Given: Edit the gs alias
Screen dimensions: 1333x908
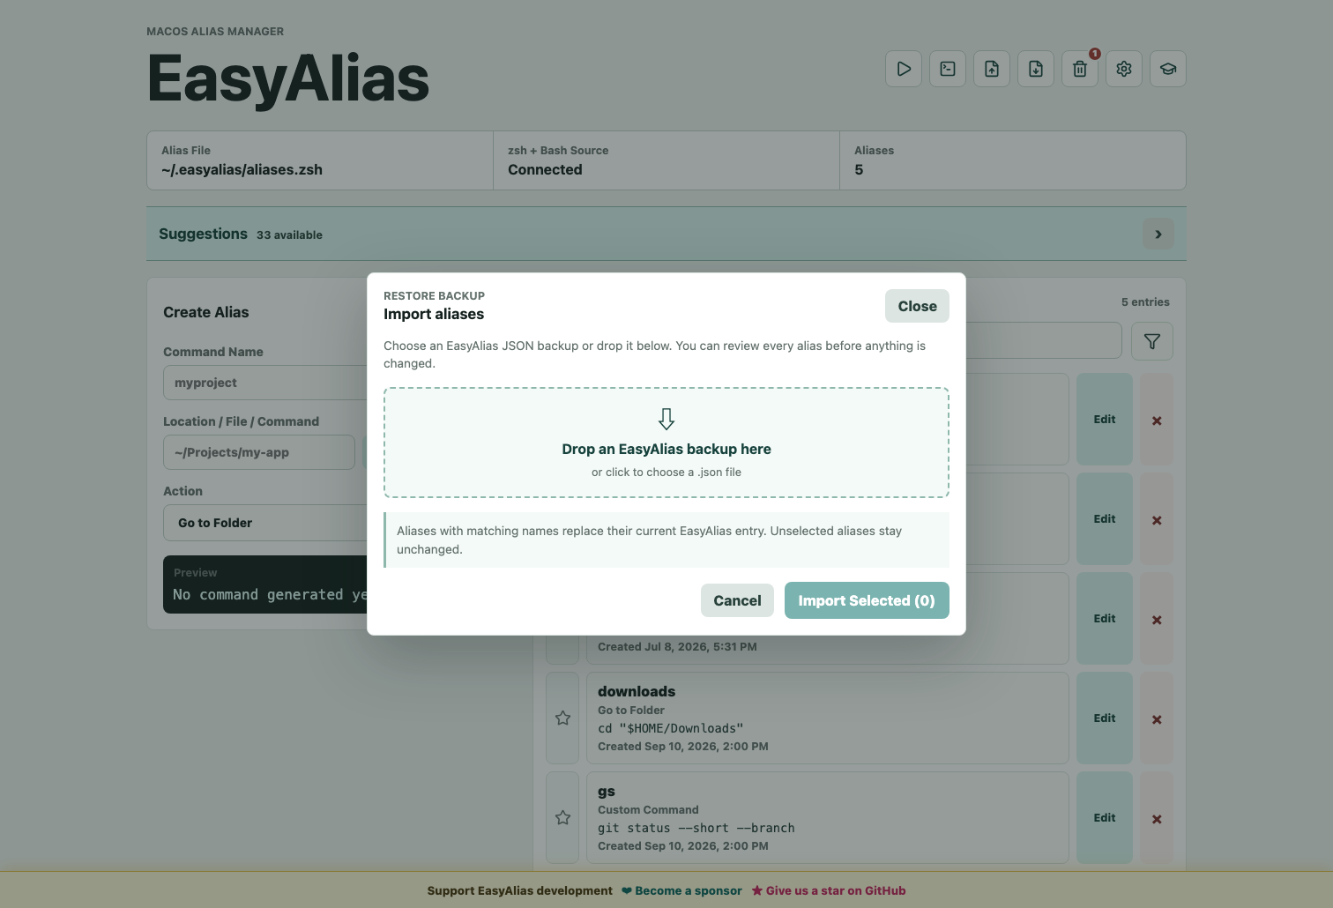Looking at the screenshot, I should tap(1105, 818).
